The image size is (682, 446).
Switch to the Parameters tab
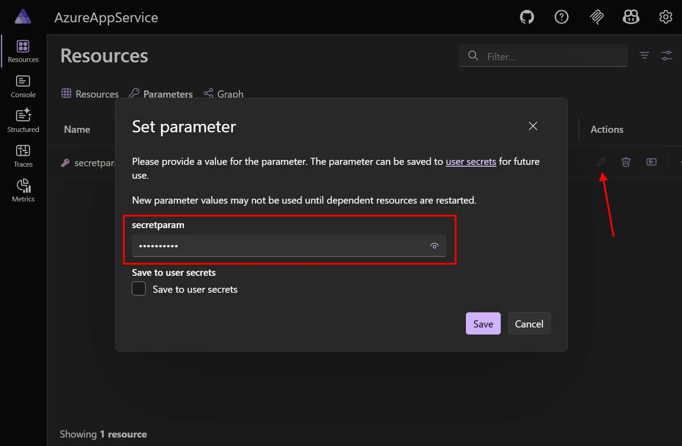pyautogui.click(x=167, y=94)
